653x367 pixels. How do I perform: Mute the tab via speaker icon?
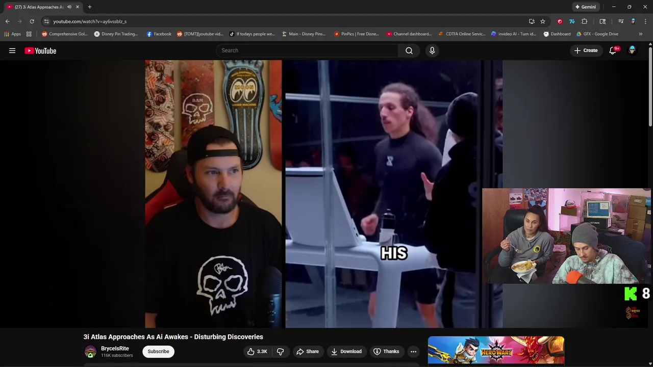[69, 7]
